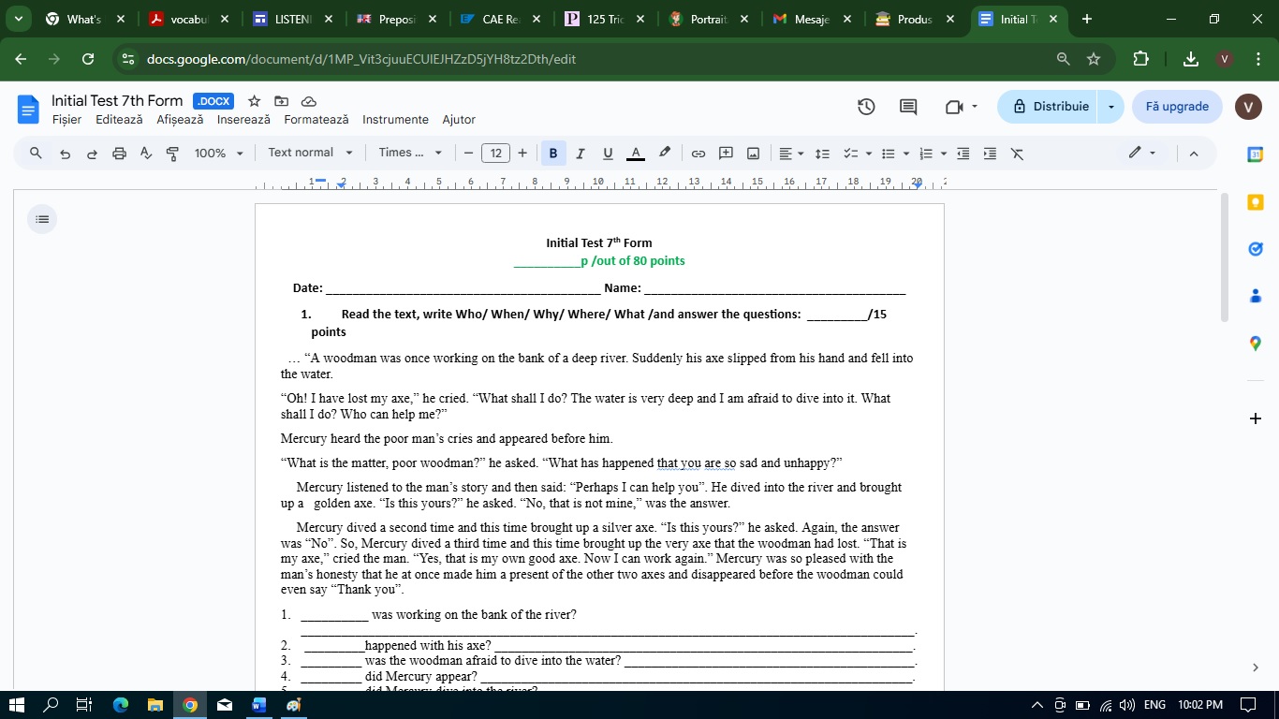Expand the Times font dropdown
This screenshot has height=719, width=1279.
pos(410,153)
